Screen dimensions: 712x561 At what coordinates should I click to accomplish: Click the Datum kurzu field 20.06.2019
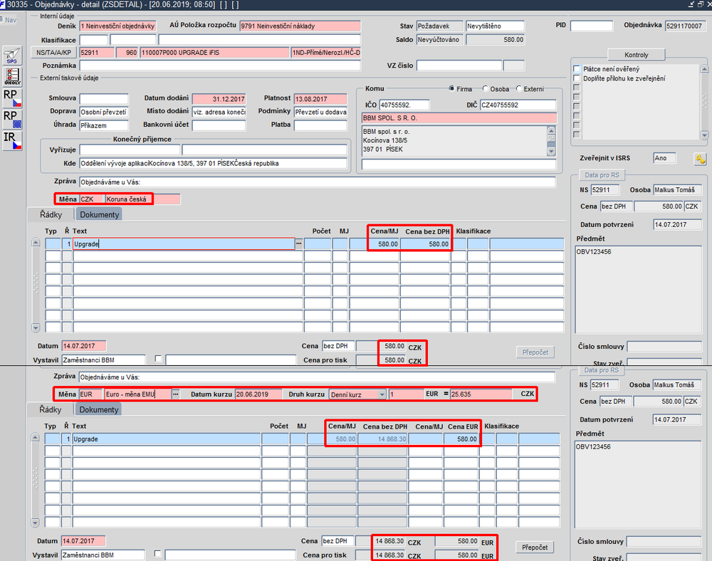point(258,394)
